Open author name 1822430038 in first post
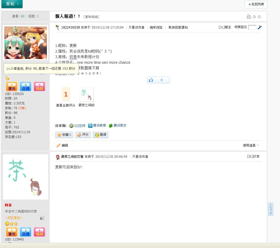Image resolution: width=280 pixels, height=248 pixels. point(71,27)
